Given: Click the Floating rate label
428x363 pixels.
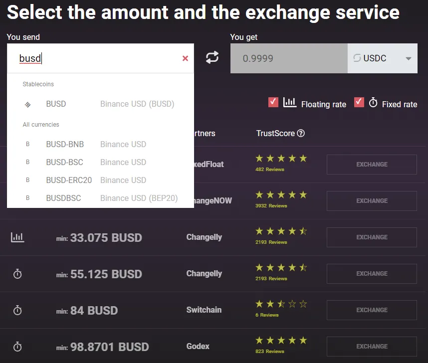Looking at the screenshot, I should click(323, 104).
